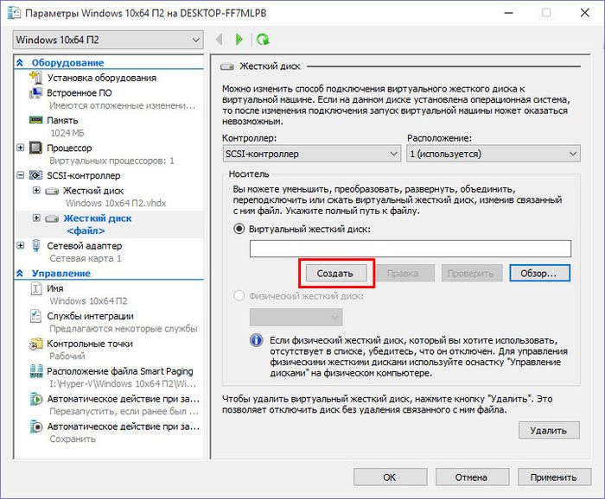The image size is (605, 499).
Task: Expand the Сетевой адаптер node
Action: tap(21, 245)
